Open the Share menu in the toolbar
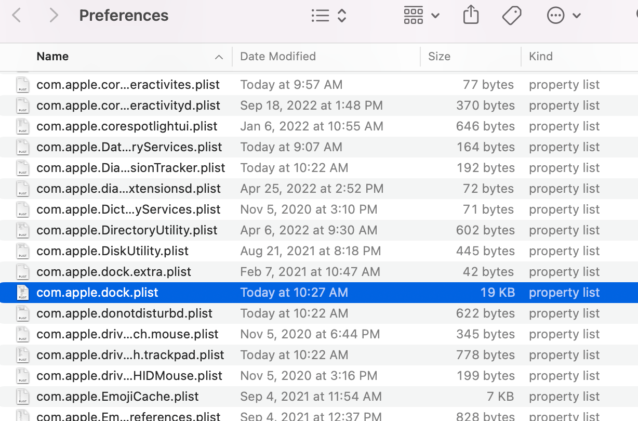The width and height of the screenshot is (638, 421). 471,15
